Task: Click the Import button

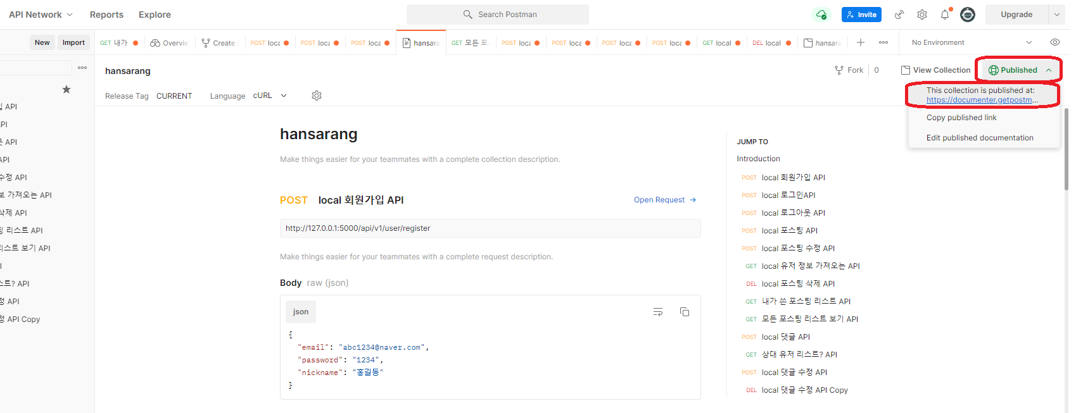Action: [x=73, y=42]
